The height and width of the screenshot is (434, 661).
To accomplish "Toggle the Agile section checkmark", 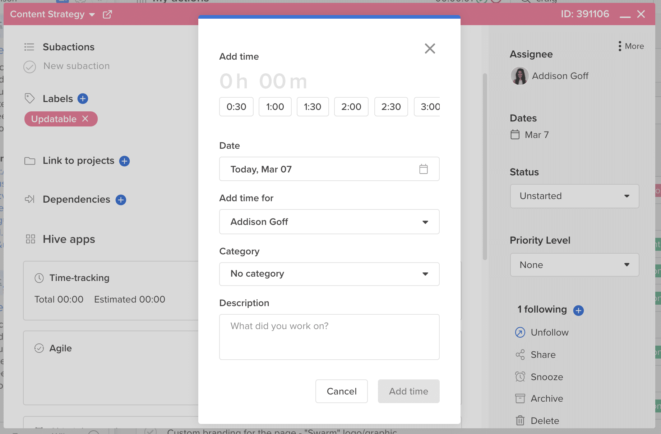I will point(40,348).
